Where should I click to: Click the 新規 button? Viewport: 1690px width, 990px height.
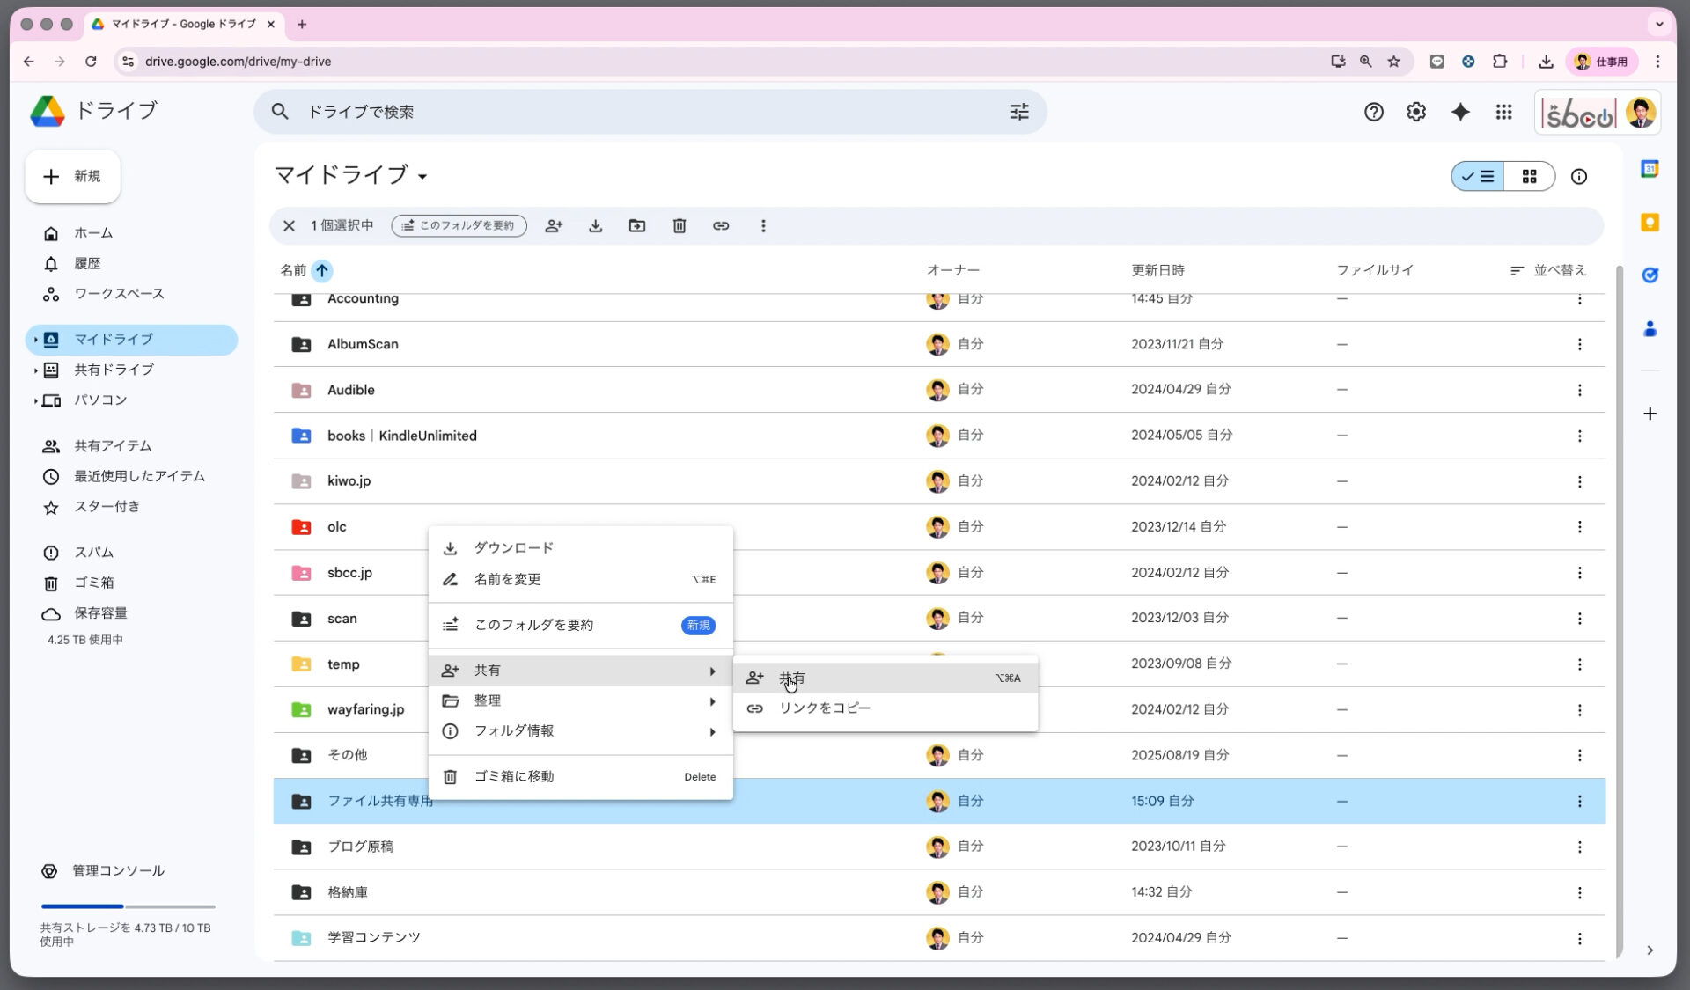tap(72, 177)
